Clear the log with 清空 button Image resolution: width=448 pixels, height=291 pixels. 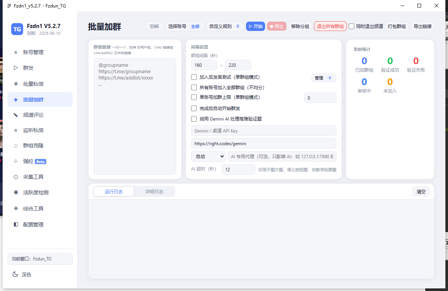click(x=421, y=192)
